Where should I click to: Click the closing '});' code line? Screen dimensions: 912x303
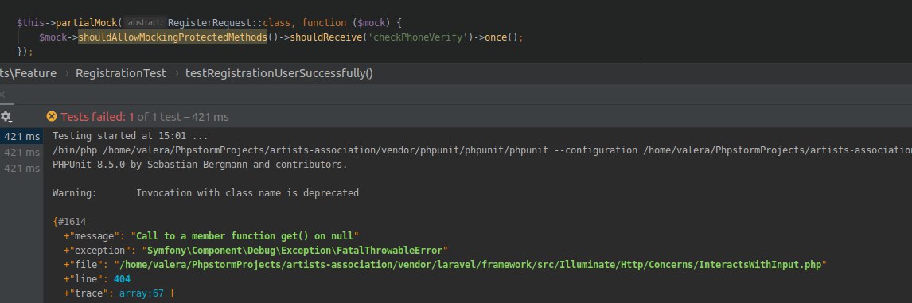(25, 51)
